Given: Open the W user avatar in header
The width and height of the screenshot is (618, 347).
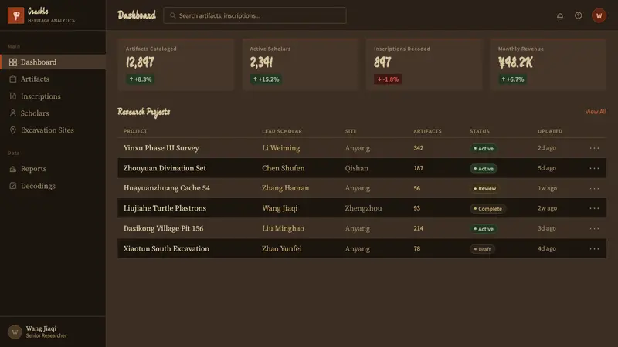Looking at the screenshot, I should pos(599,15).
